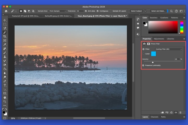This screenshot has height=125, width=188.
Task: Click the Density value input field
Action: pyautogui.click(x=177, y=59)
